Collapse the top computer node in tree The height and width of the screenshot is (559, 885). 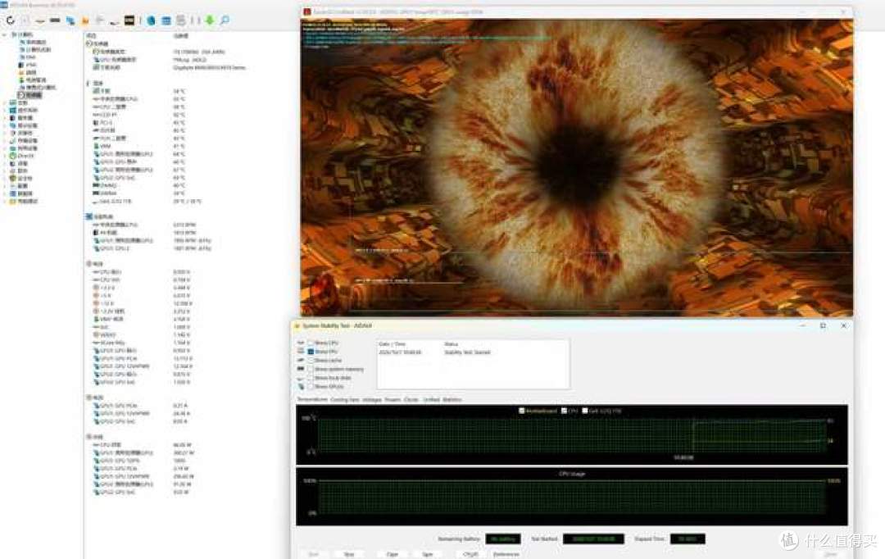5,34
